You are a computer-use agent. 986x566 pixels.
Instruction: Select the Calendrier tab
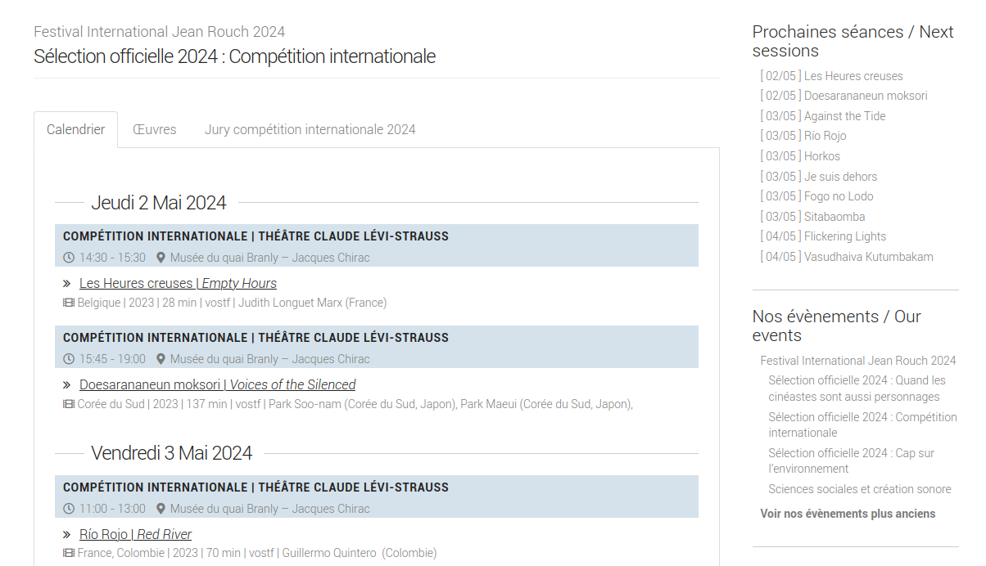pyautogui.click(x=75, y=129)
